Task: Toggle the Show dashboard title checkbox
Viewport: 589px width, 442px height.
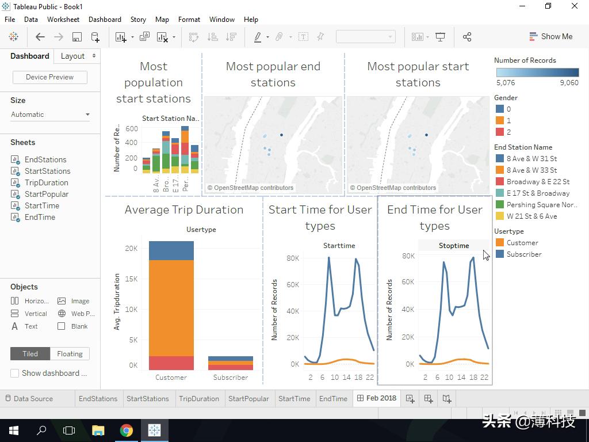Action: pos(14,373)
